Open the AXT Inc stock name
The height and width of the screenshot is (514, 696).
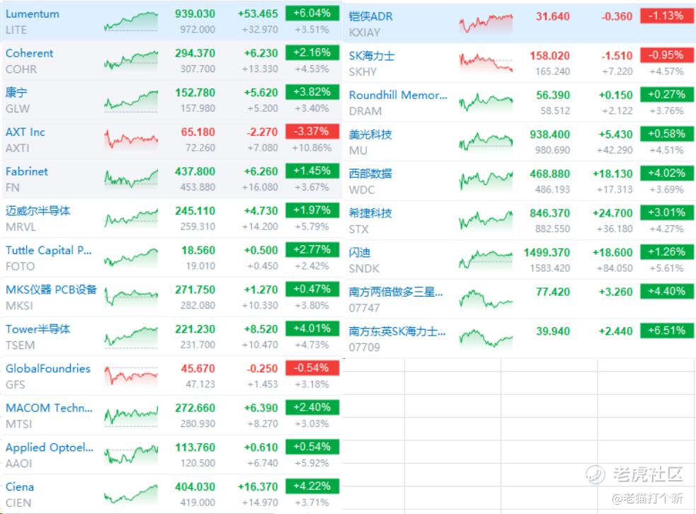coord(25,132)
